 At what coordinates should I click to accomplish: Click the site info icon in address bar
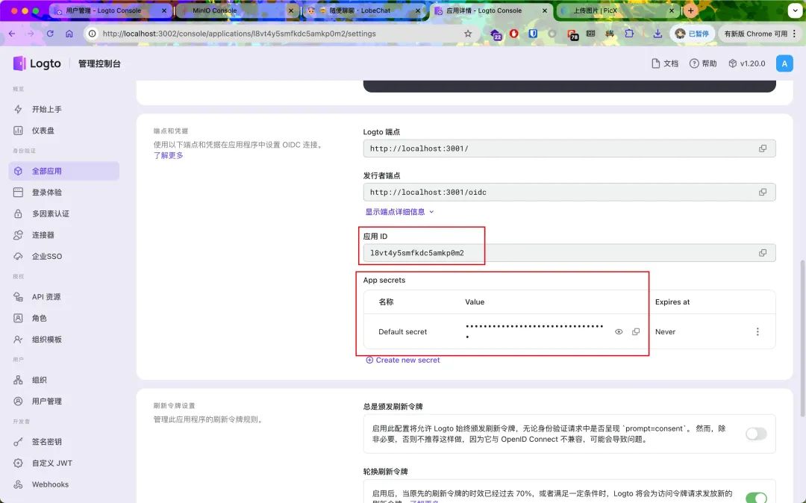pos(92,34)
